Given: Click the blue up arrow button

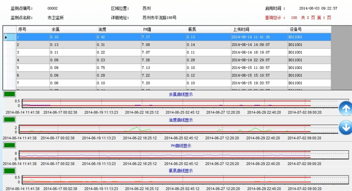Looking at the screenshot, I should tap(346, 109).
